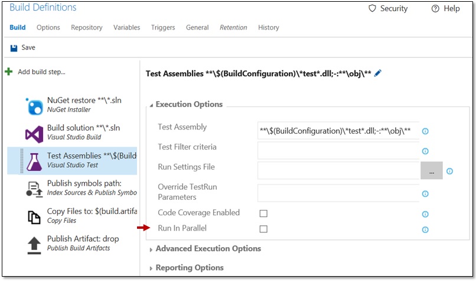Enable the Code Coverage Enabled checkbox
Image resolution: width=476 pixels, height=282 pixels.
tap(263, 213)
